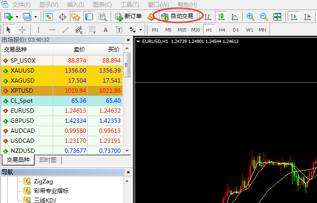Zoom out on the chart
317x203 pixels.
tap(264, 17)
